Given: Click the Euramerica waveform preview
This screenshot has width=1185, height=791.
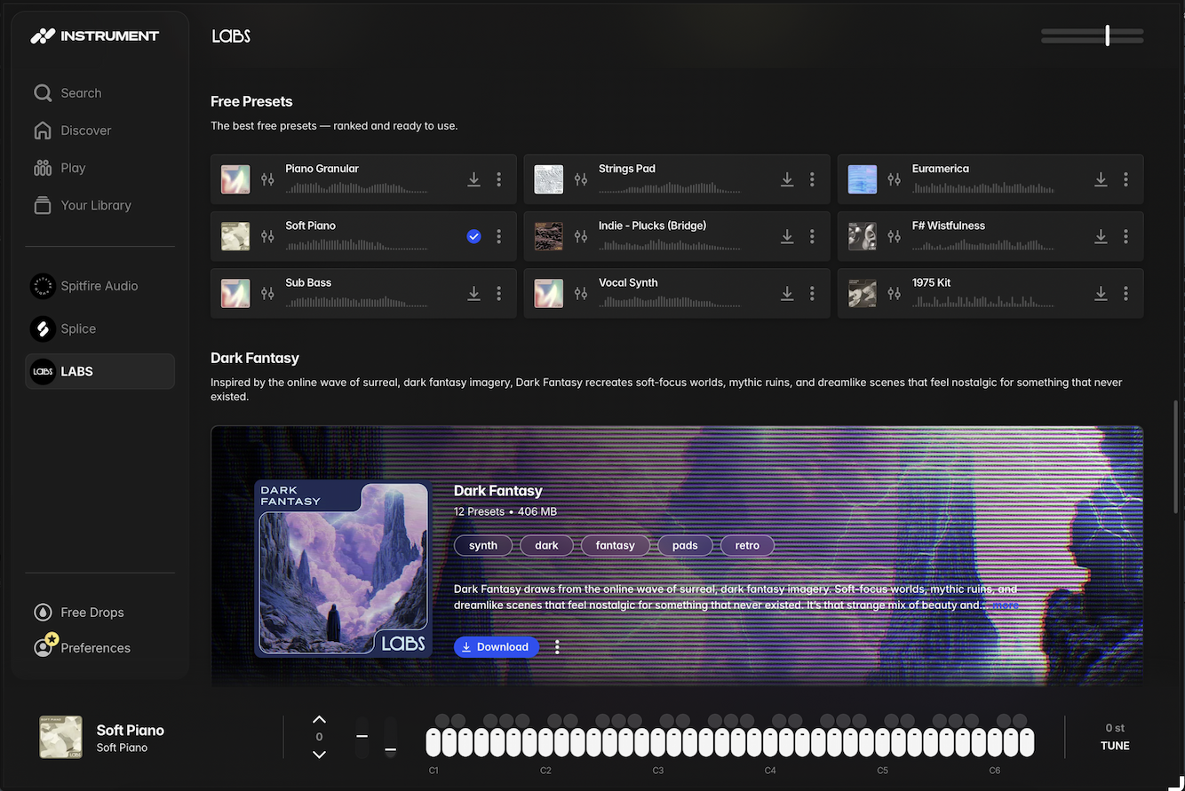Looking at the screenshot, I should point(983,188).
